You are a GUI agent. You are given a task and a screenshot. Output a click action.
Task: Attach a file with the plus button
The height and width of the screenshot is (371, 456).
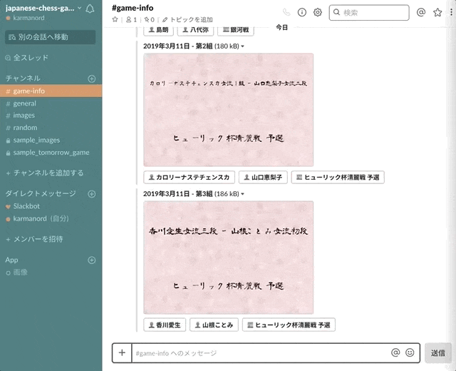tap(122, 353)
